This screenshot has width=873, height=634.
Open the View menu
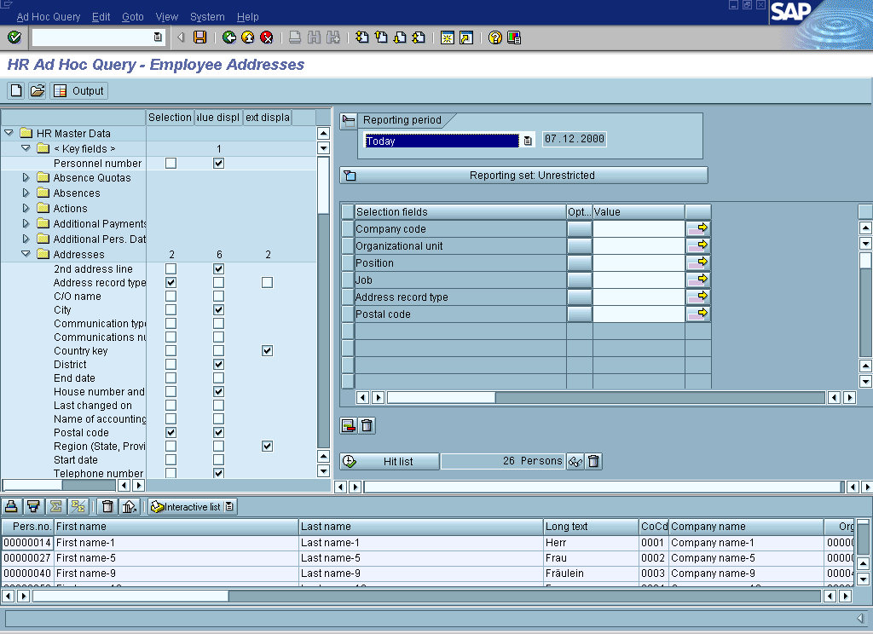(167, 17)
